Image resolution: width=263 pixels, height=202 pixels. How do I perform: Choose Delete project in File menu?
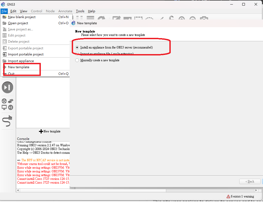click(36, 41)
